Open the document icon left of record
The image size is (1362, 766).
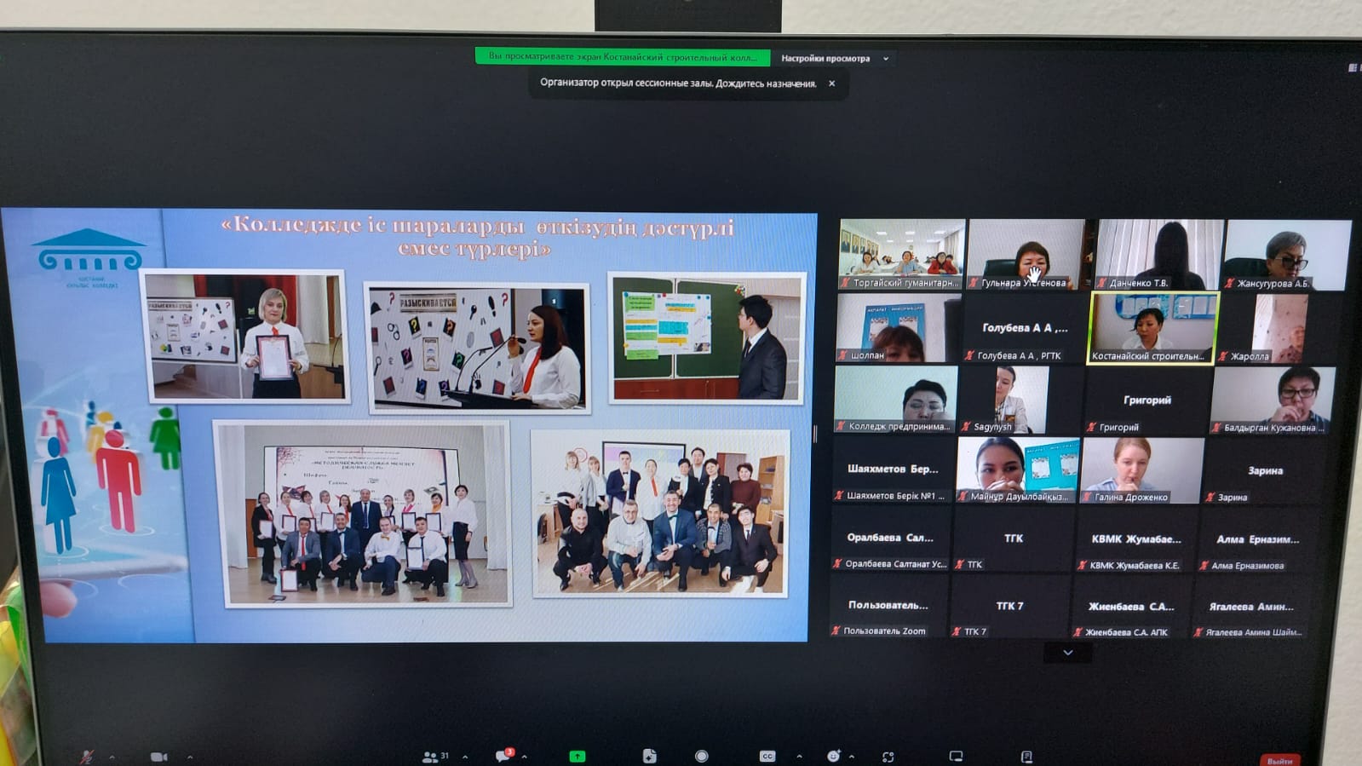point(649,757)
